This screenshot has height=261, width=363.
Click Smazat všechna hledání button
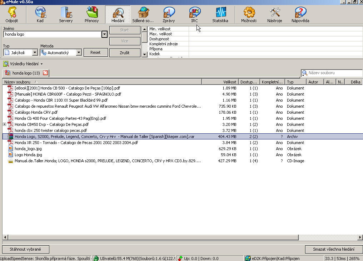[334, 249]
